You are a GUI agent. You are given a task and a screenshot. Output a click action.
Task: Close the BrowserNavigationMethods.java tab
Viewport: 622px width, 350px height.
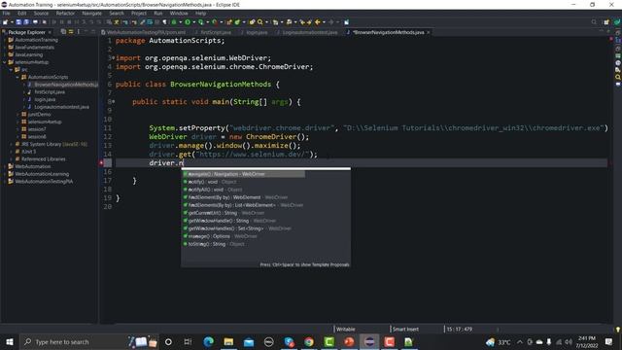point(429,32)
